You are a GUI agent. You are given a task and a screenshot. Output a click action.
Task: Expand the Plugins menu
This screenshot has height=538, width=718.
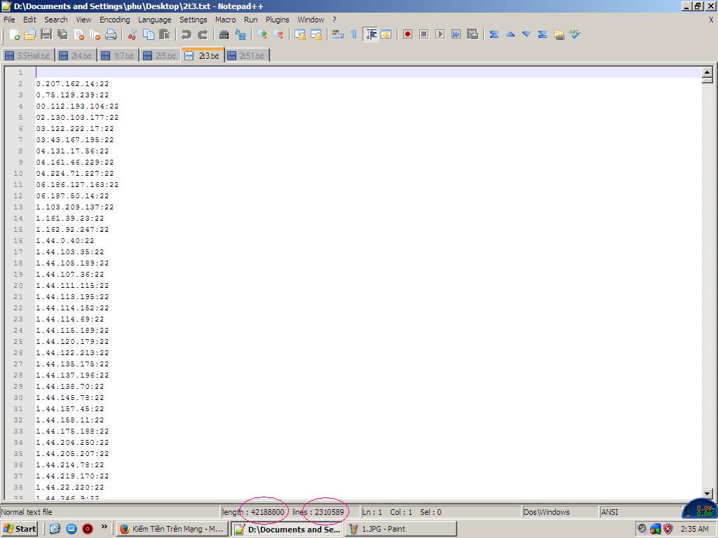(x=277, y=20)
